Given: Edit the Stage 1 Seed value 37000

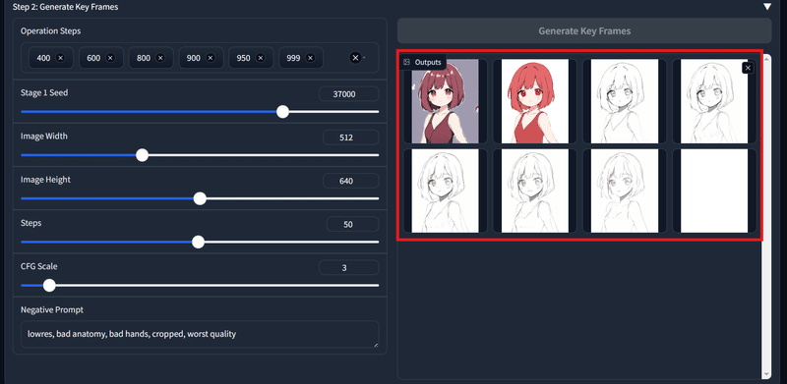Looking at the screenshot, I should click(x=349, y=93).
